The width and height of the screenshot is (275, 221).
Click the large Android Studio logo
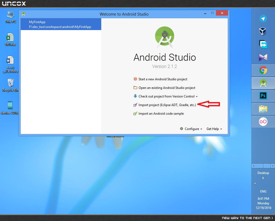[165, 37]
